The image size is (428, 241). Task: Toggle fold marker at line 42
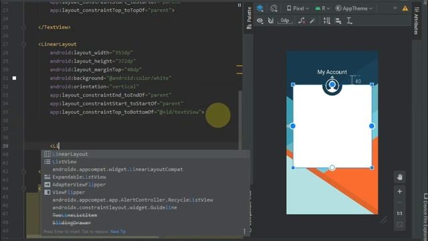(x=24, y=171)
